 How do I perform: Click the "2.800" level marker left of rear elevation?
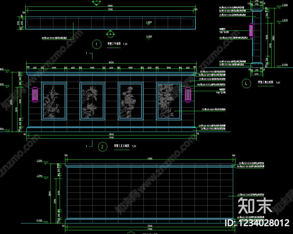click(x=42, y=162)
